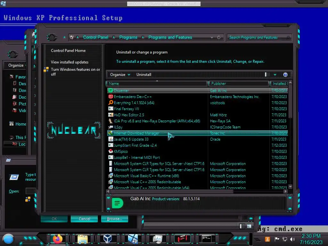Image resolution: width=328 pixels, height=246 pixels.
Task: Refresh the address bar location
Action: [219, 37]
